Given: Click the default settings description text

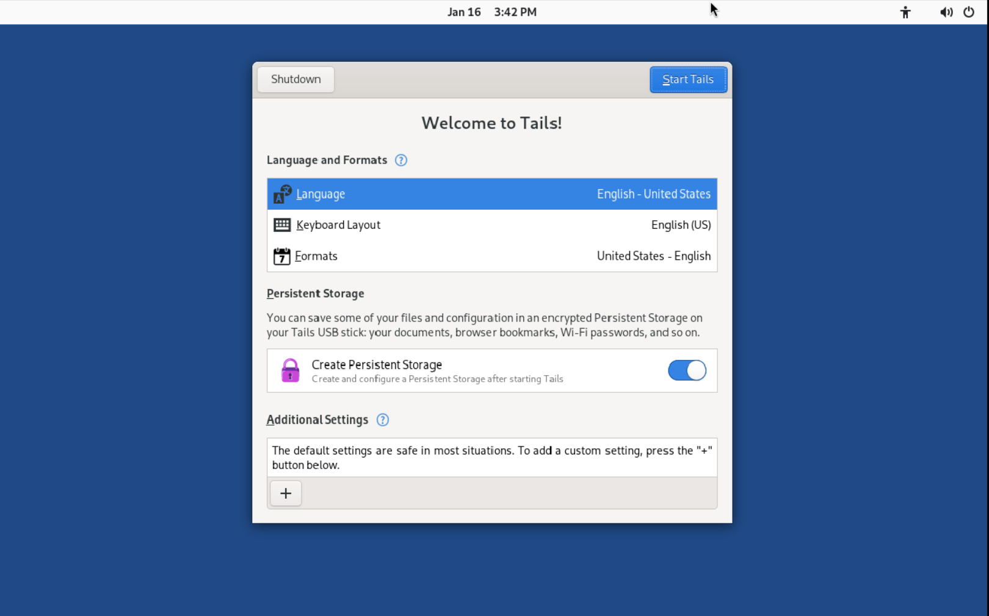Looking at the screenshot, I should (x=492, y=457).
